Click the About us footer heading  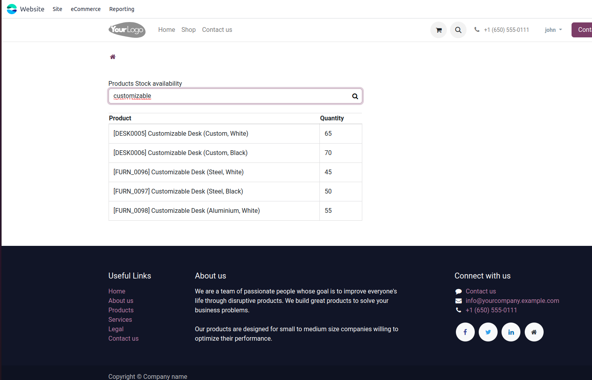[210, 276]
